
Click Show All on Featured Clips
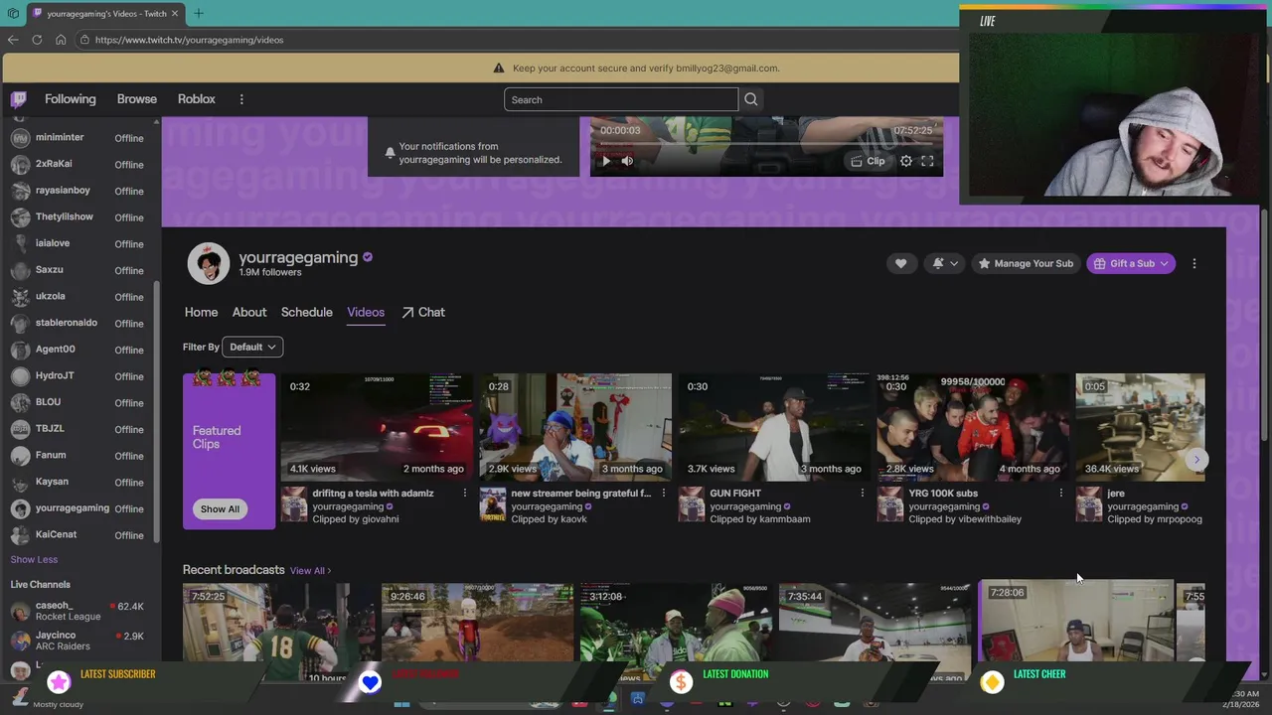[220, 508]
